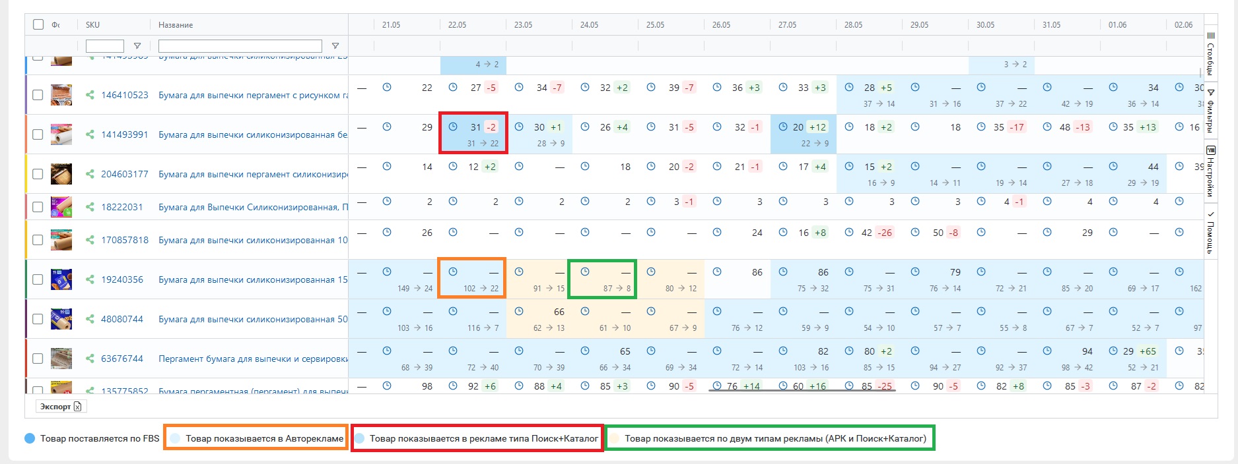Click the share icon for SKU 63676744

(90, 359)
